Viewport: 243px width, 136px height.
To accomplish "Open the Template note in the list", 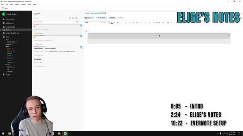I will (x=57, y=63).
